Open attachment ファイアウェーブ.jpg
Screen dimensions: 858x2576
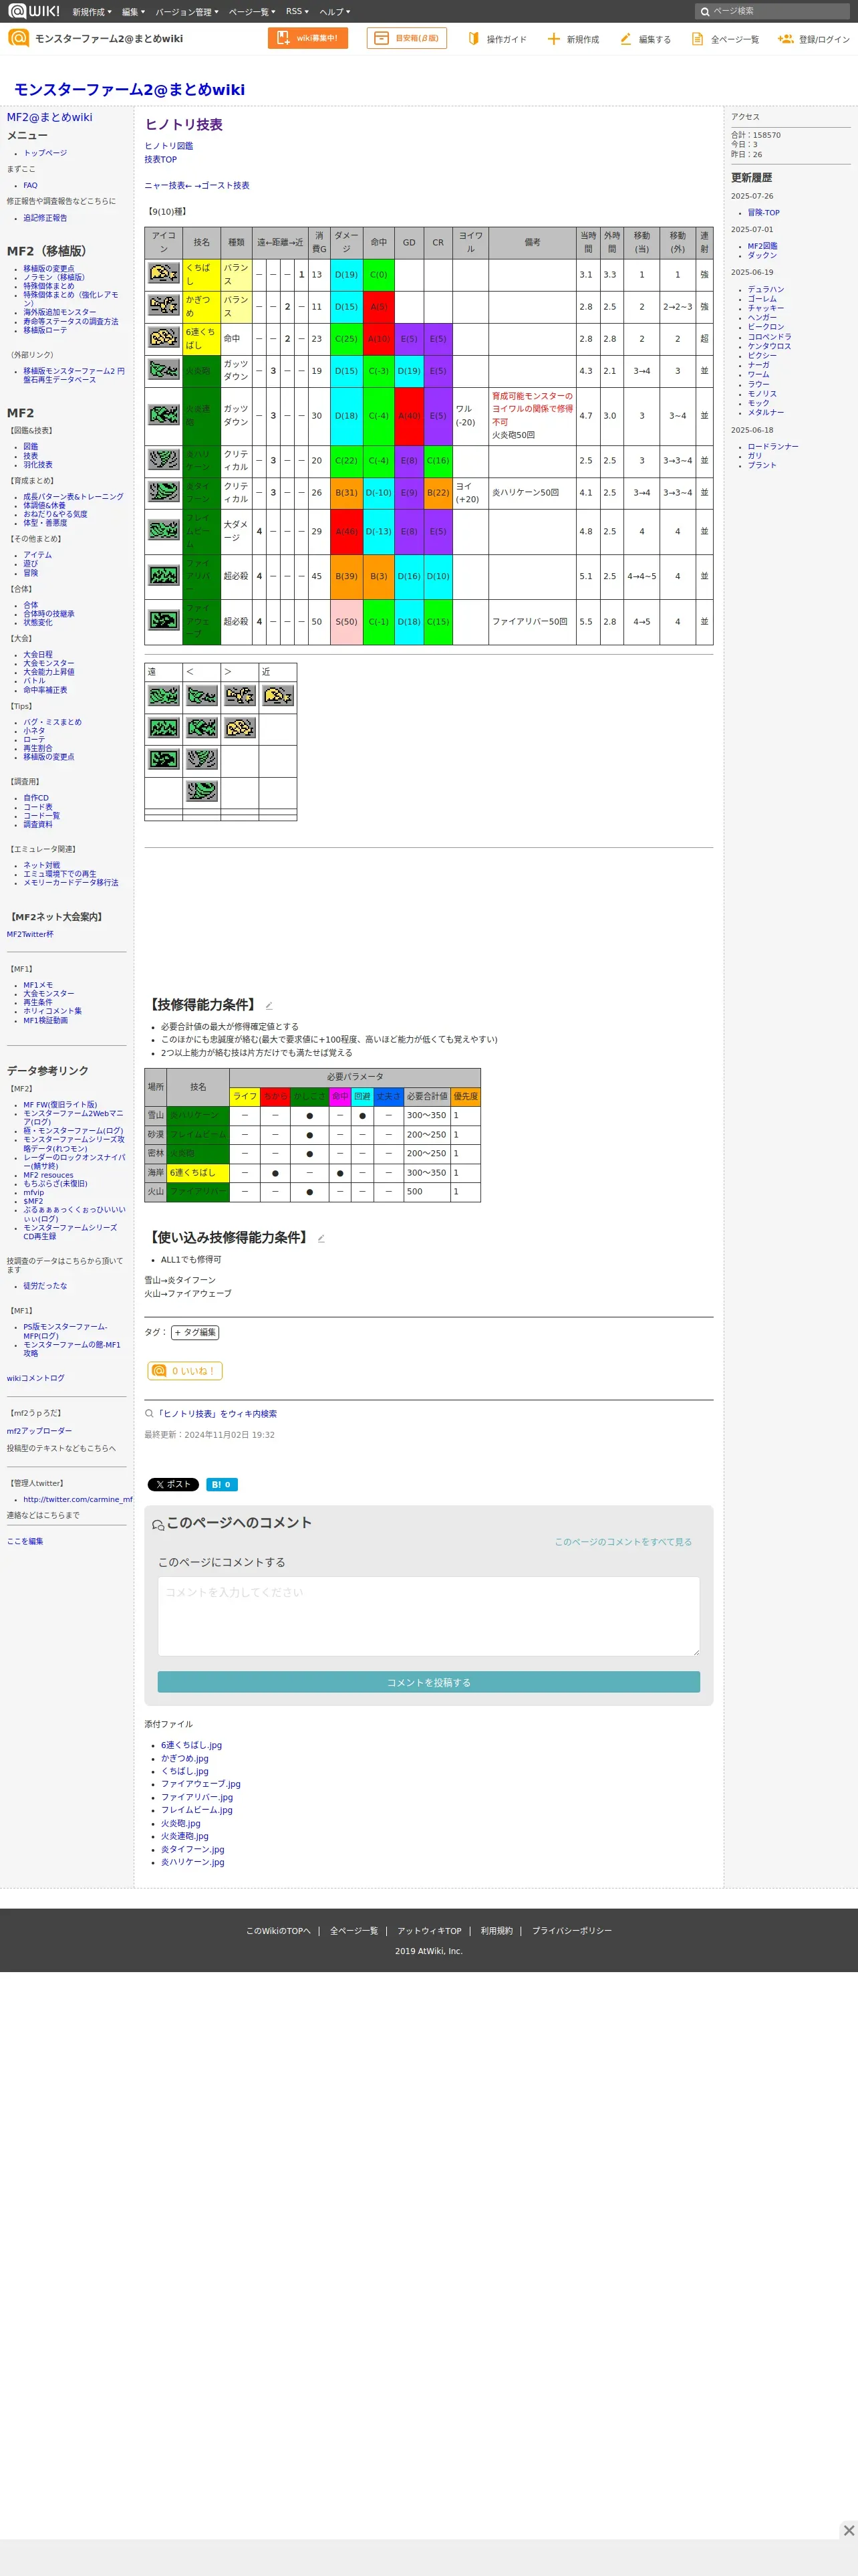[200, 1784]
